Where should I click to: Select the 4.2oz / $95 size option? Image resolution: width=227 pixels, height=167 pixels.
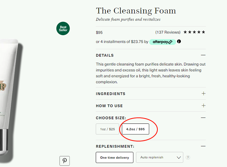click(135, 129)
